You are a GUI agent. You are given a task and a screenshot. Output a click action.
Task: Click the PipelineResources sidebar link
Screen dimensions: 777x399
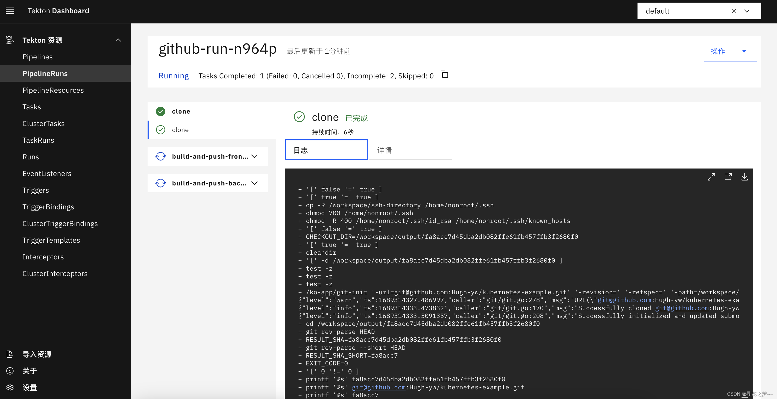[53, 90]
